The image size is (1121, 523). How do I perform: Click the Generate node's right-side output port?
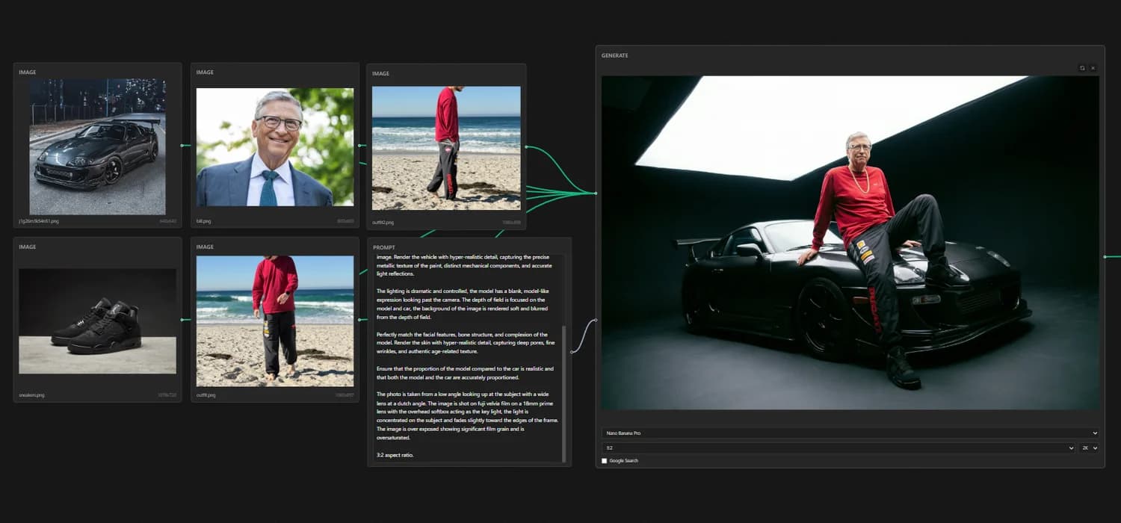(x=1105, y=256)
